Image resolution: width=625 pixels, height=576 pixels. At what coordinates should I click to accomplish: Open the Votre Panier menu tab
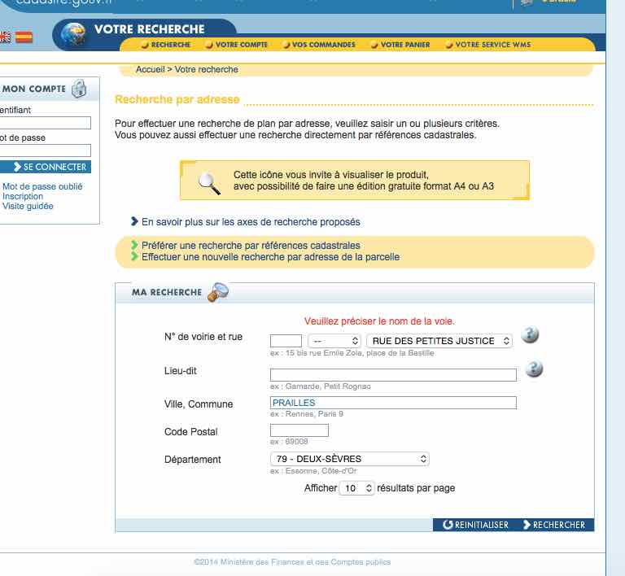tap(400, 45)
